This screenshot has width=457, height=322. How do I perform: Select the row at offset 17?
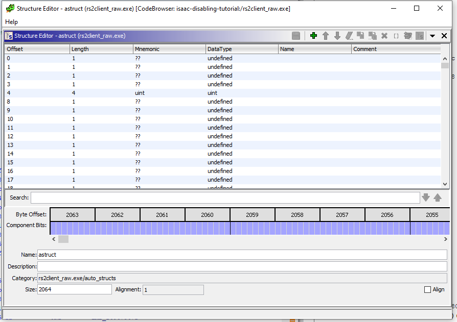click(x=223, y=180)
